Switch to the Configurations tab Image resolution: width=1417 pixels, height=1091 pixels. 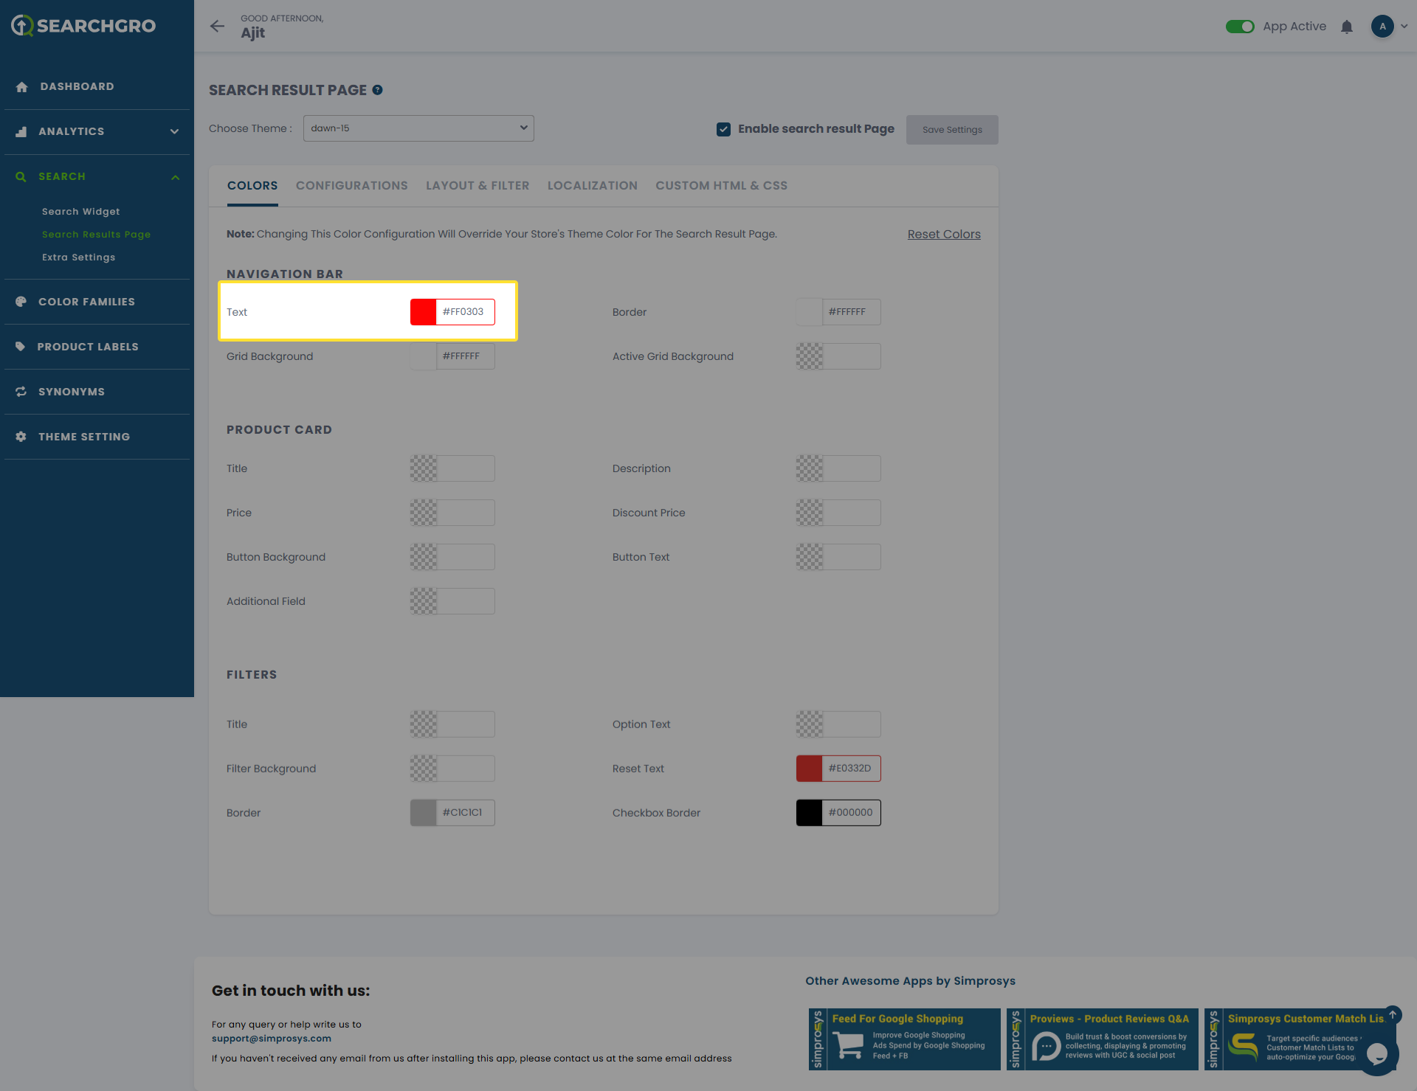(351, 186)
